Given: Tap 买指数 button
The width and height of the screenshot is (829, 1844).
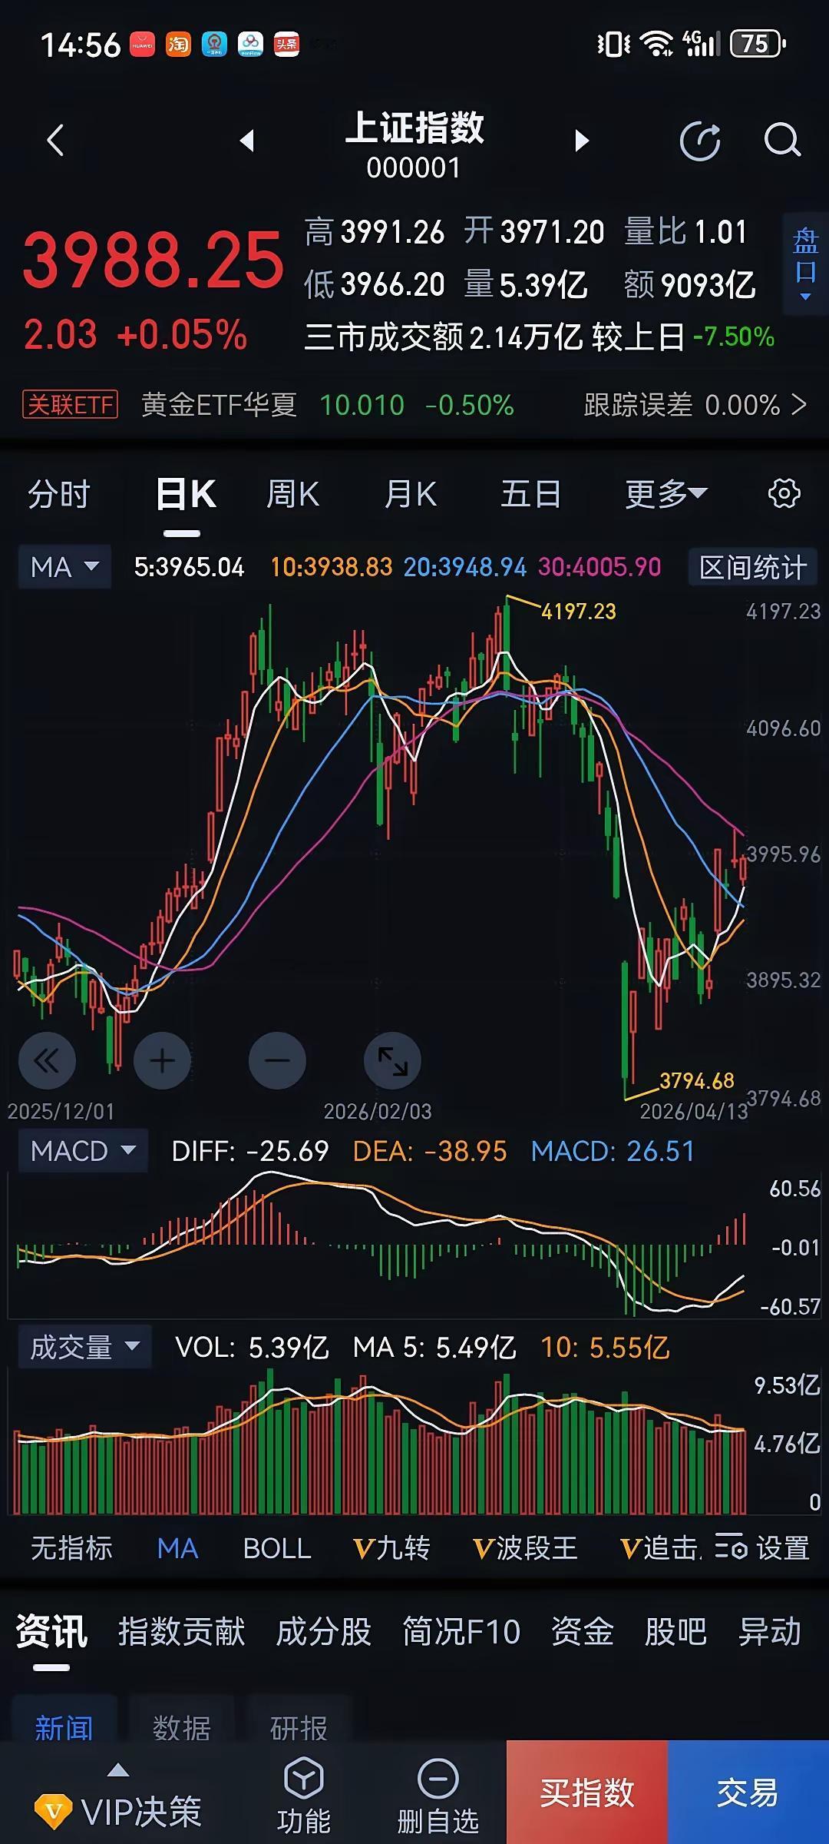Looking at the screenshot, I should click(587, 1792).
